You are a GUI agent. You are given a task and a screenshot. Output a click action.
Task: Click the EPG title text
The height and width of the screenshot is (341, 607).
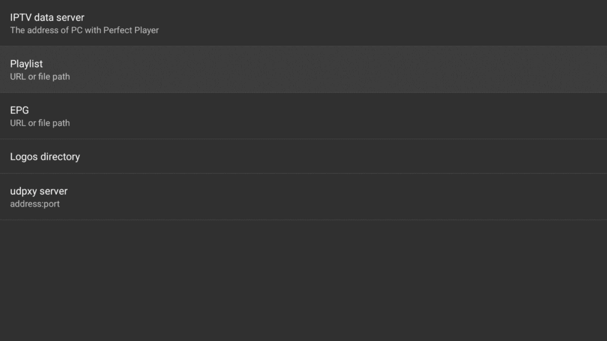click(18, 110)
